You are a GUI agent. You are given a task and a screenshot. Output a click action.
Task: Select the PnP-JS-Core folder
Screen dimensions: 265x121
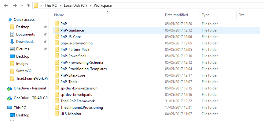pos(71,37)
